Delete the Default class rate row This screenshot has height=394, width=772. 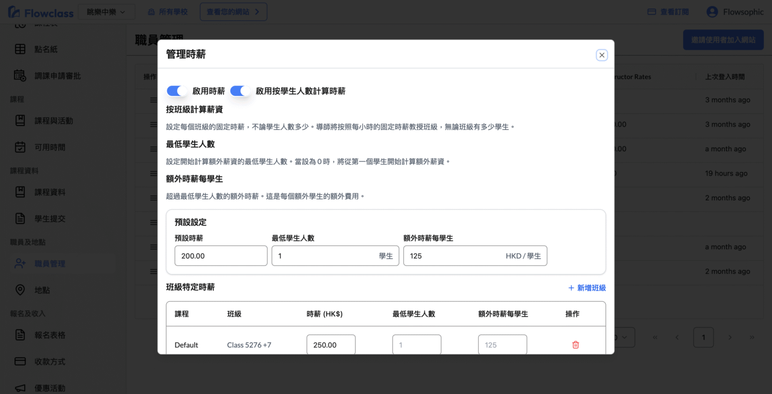click(x=575, y=345)
